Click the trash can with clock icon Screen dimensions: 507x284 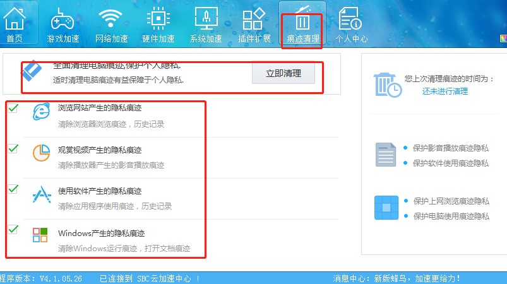coord(386,84)
